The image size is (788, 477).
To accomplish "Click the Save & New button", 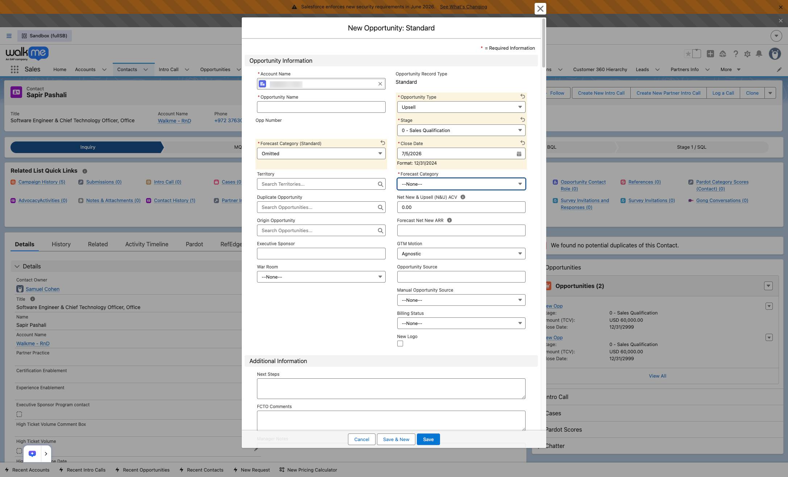I will click(x=396, y=439).
